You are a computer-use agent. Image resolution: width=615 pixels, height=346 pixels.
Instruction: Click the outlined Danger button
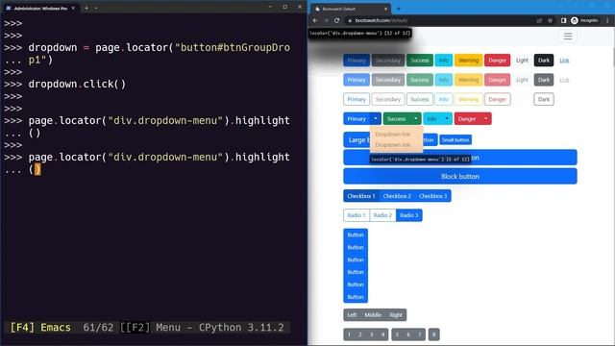coord(498,99)
